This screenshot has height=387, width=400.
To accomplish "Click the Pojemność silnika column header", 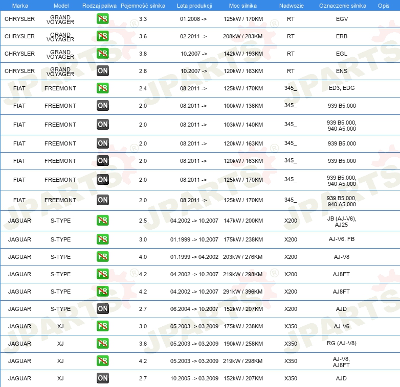I will click(x=143, y=6).
